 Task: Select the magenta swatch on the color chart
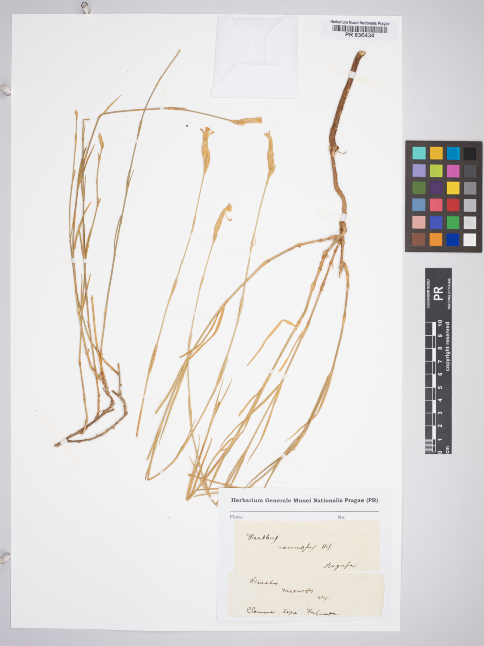pyautogui.click(x=453, y=171)
